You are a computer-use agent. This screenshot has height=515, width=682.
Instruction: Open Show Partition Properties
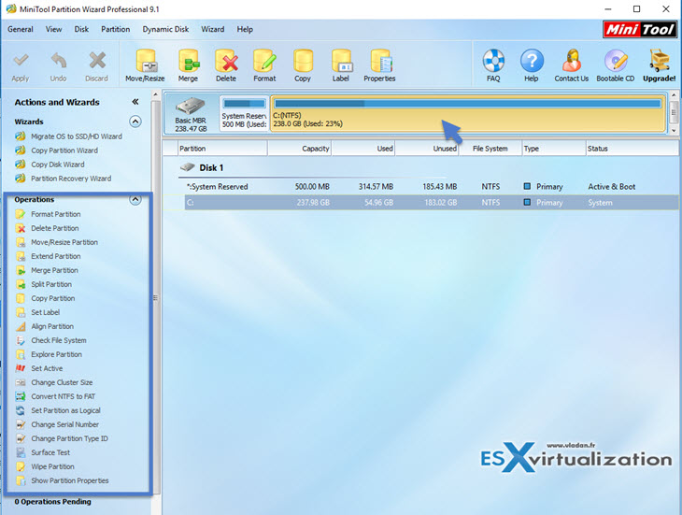click(x=62, y=480)
